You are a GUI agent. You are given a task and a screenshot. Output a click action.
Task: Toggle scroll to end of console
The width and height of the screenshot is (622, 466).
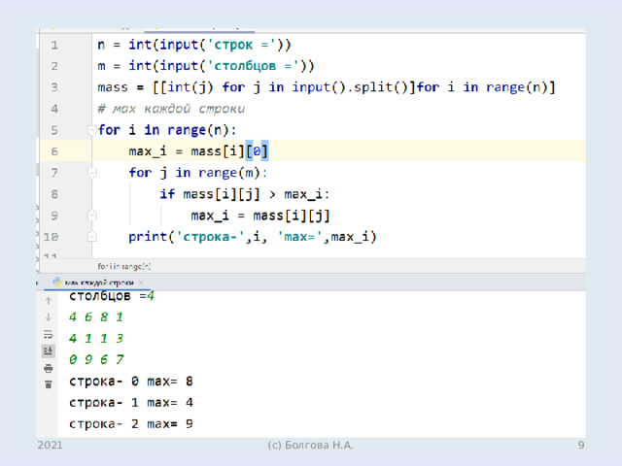pos(48,350)
